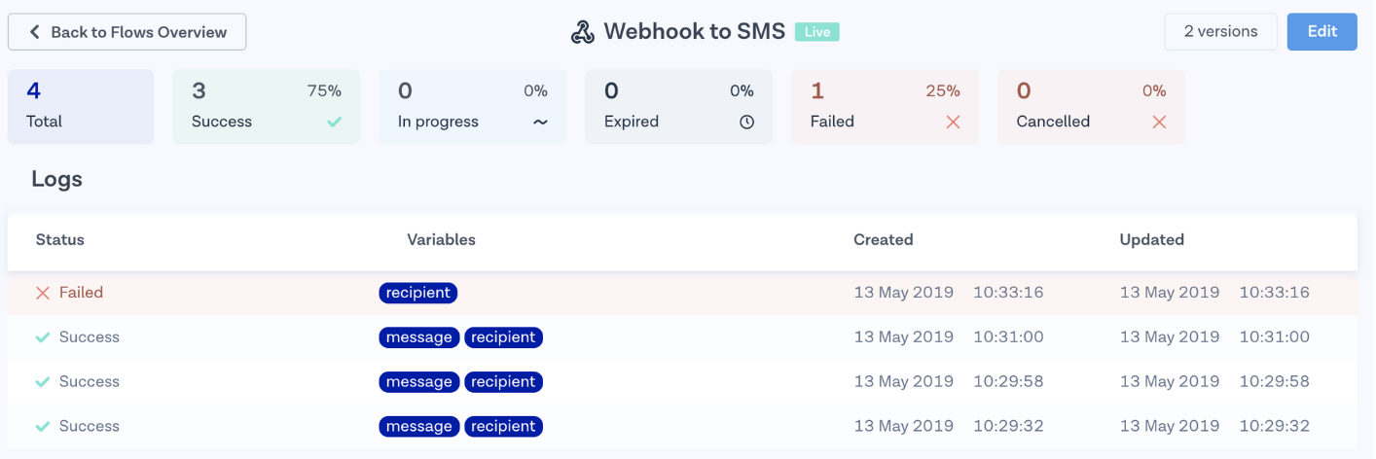Sort logs by Updated column header
This screenshot has height=459, width=1376.
click(x=1151, y=240)
